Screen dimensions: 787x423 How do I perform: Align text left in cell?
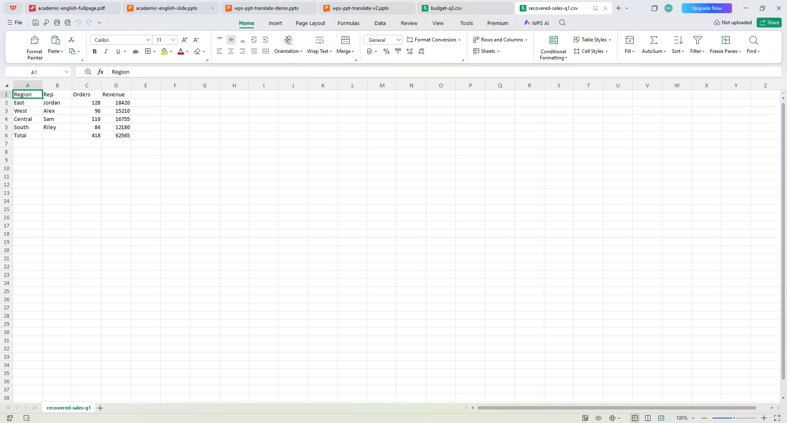coord(220,51)
